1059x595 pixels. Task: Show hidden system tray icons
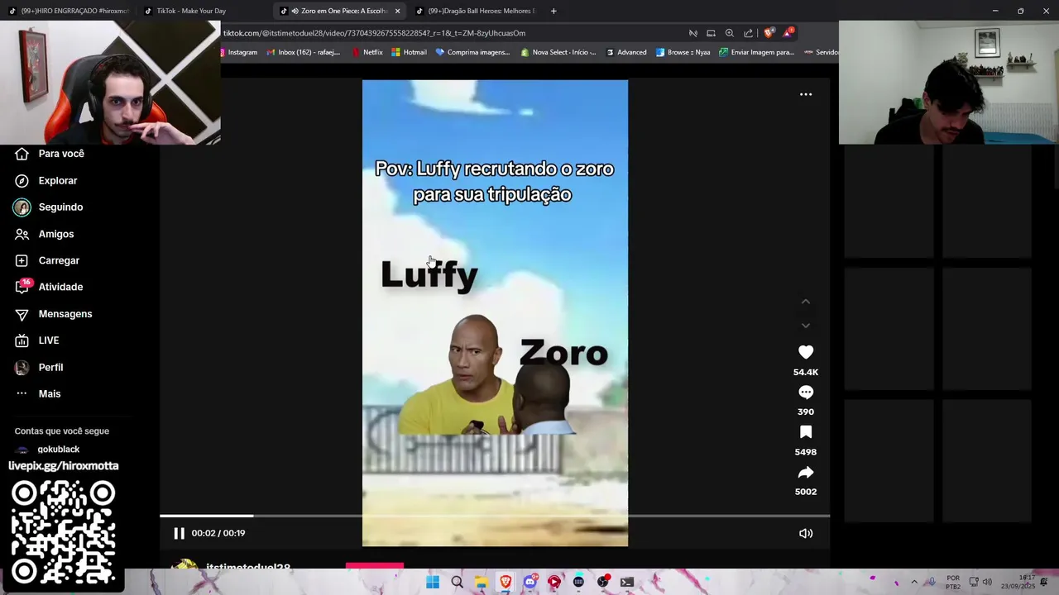click(x=914, y=582)
